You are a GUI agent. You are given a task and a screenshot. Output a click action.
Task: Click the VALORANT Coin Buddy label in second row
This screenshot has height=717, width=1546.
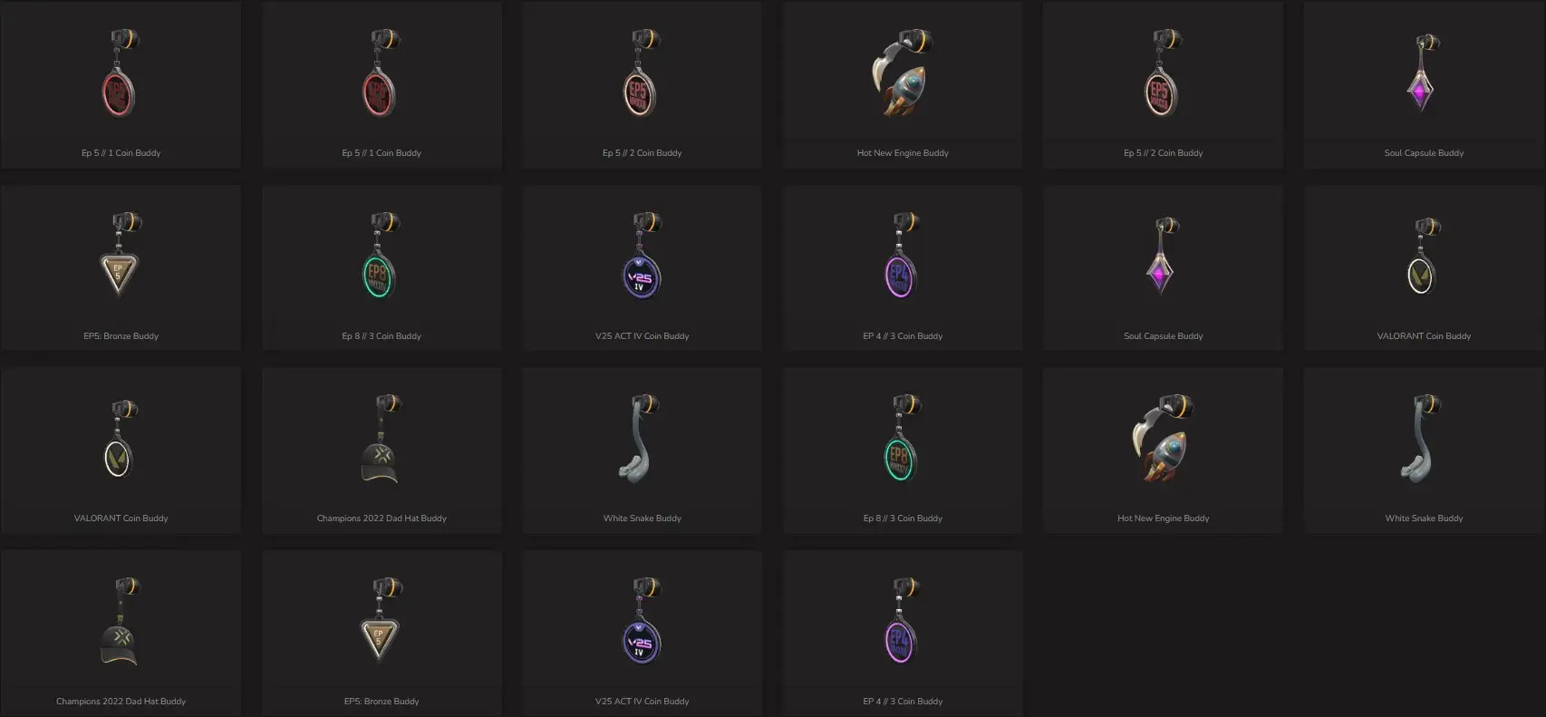(x=1424, y=336)
